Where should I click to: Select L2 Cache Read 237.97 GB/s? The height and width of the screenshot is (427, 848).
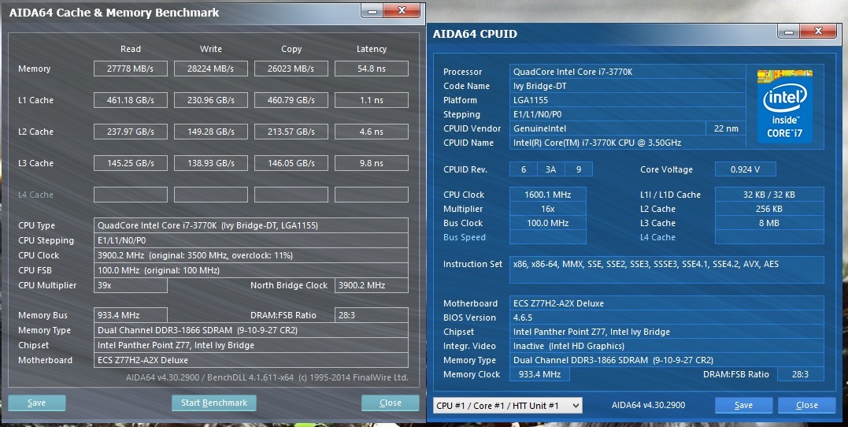point(131,132)
